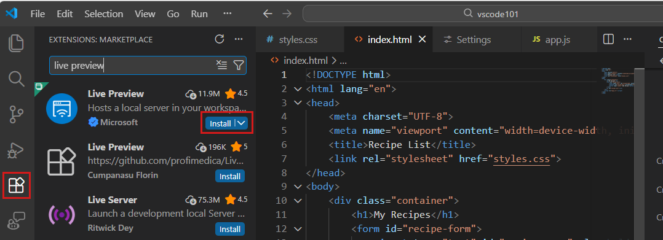Collapse the head element on line 3
Image resolution: width=663 pixels, height=240 pixels.
[x=298, y=103]
